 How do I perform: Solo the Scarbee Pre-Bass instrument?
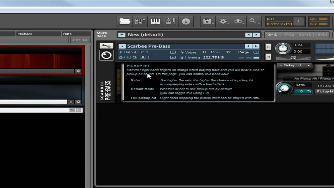click(268, 47)
